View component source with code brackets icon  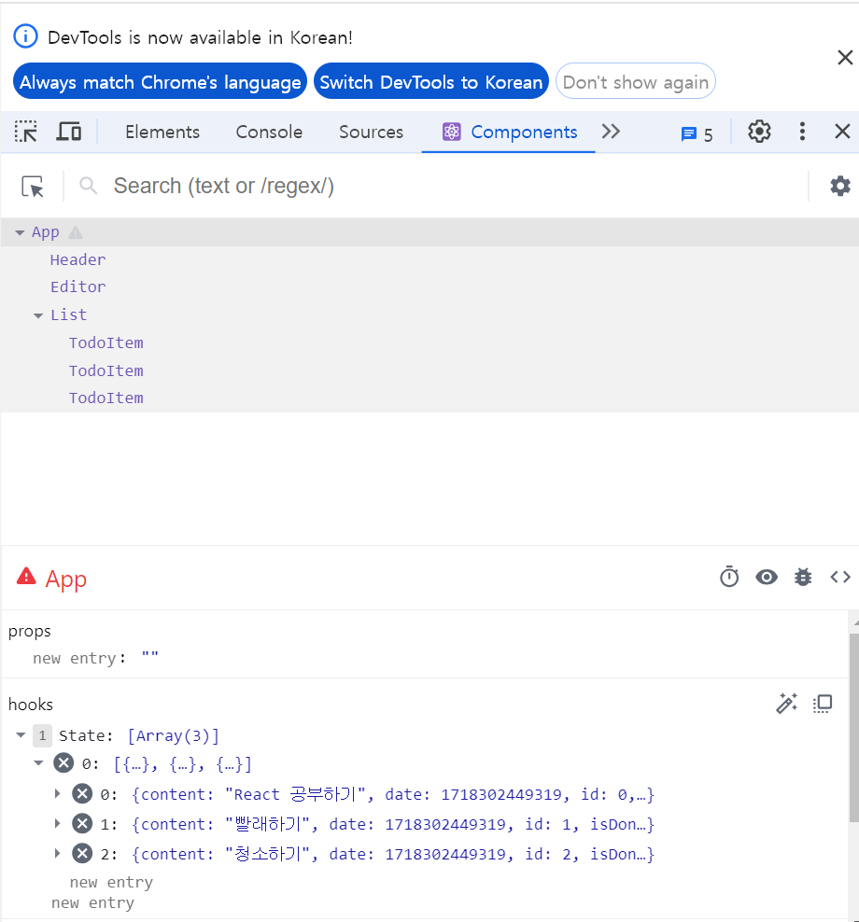click(840, 577)
